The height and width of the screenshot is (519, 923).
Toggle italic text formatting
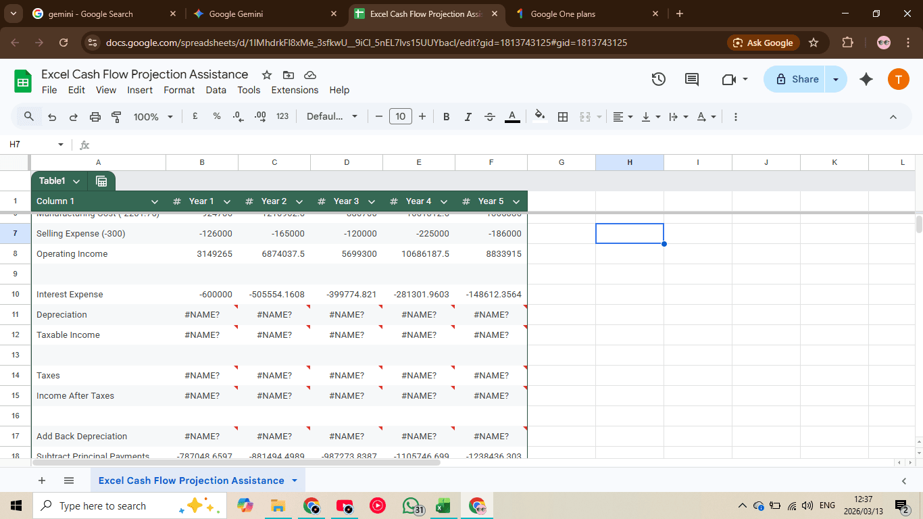[x=468, y=117]
